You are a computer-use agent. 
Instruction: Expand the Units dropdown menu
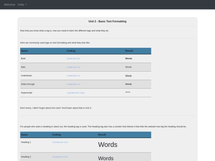pyautogui.click(x=22, y=5)
